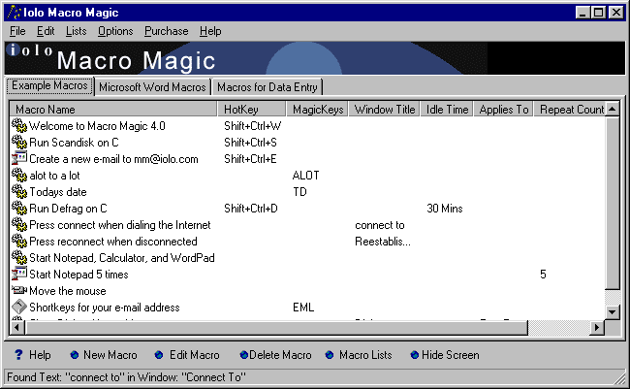Viewport: 630px width, 389px height.
Task: Open the Lists menu
Action: (76, 31)
